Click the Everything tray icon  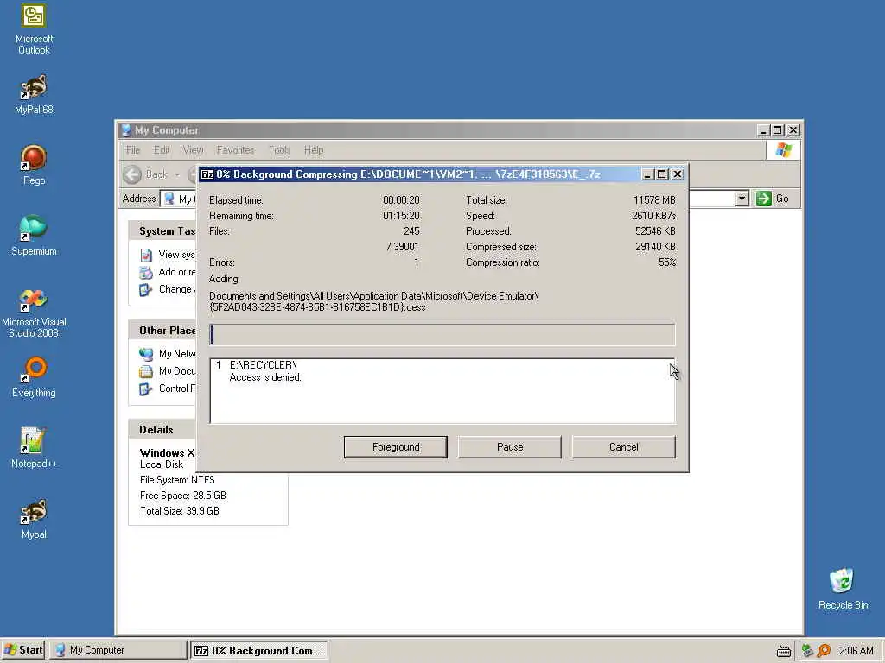coord(825,650)
